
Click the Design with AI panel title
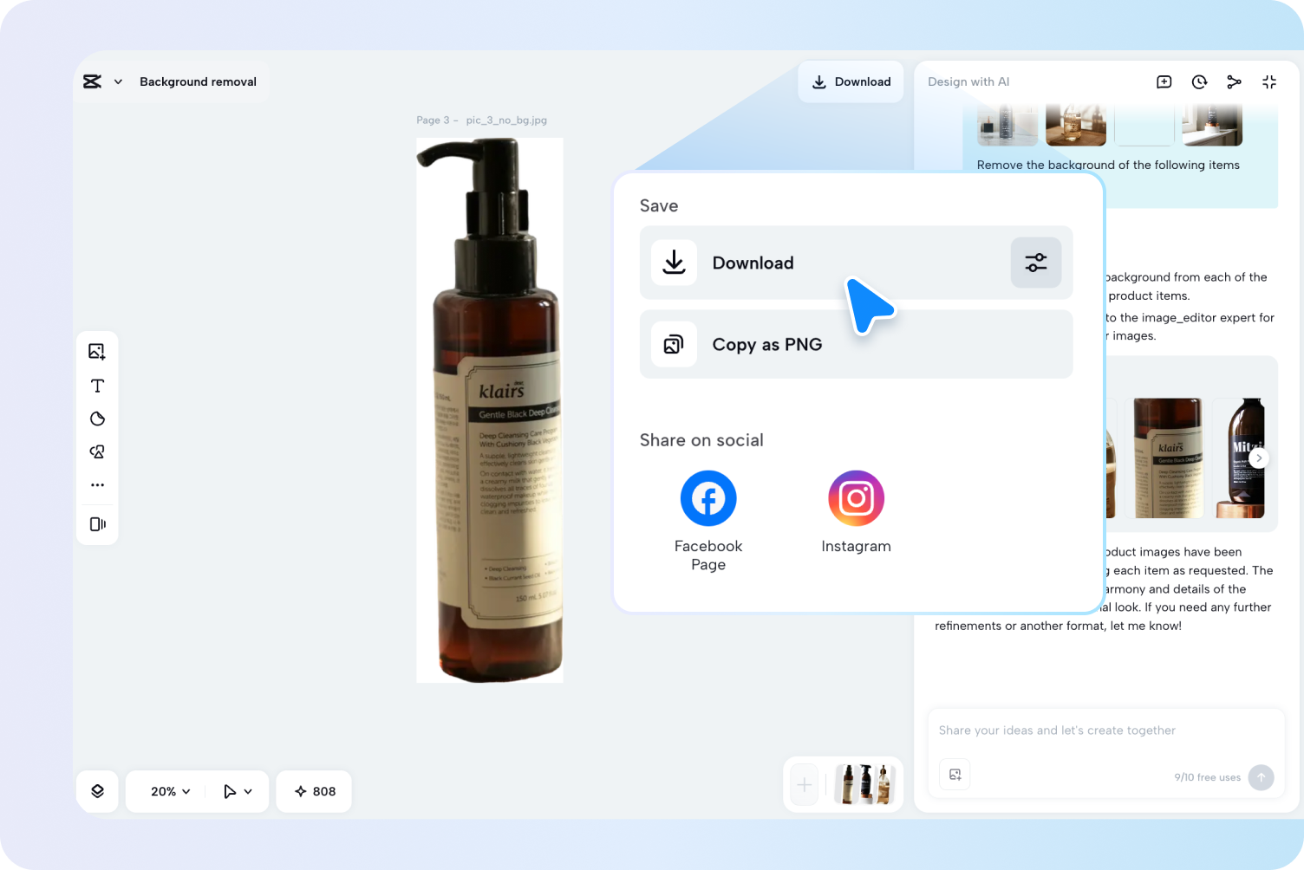[968, 81]
